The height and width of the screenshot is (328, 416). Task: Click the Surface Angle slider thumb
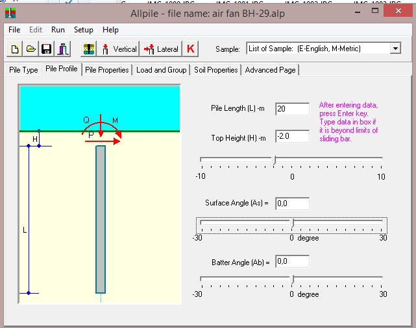click(292, 223)
